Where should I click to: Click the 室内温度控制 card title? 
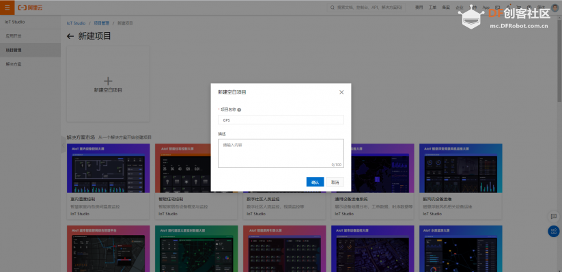[x=83, y=199]
